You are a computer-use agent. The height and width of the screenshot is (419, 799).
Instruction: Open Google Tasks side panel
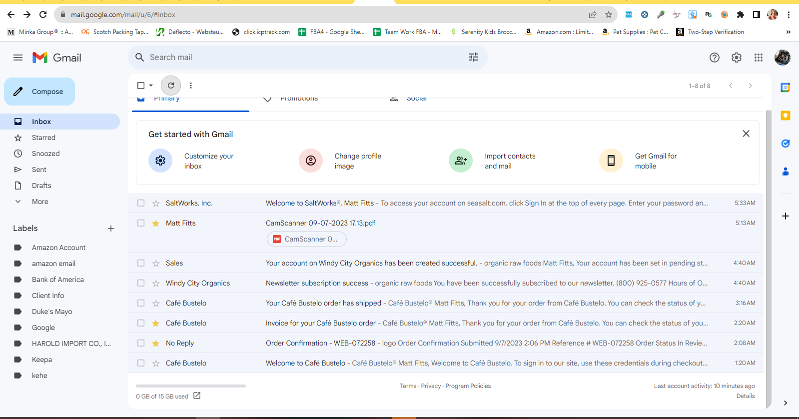click(786, 143)
